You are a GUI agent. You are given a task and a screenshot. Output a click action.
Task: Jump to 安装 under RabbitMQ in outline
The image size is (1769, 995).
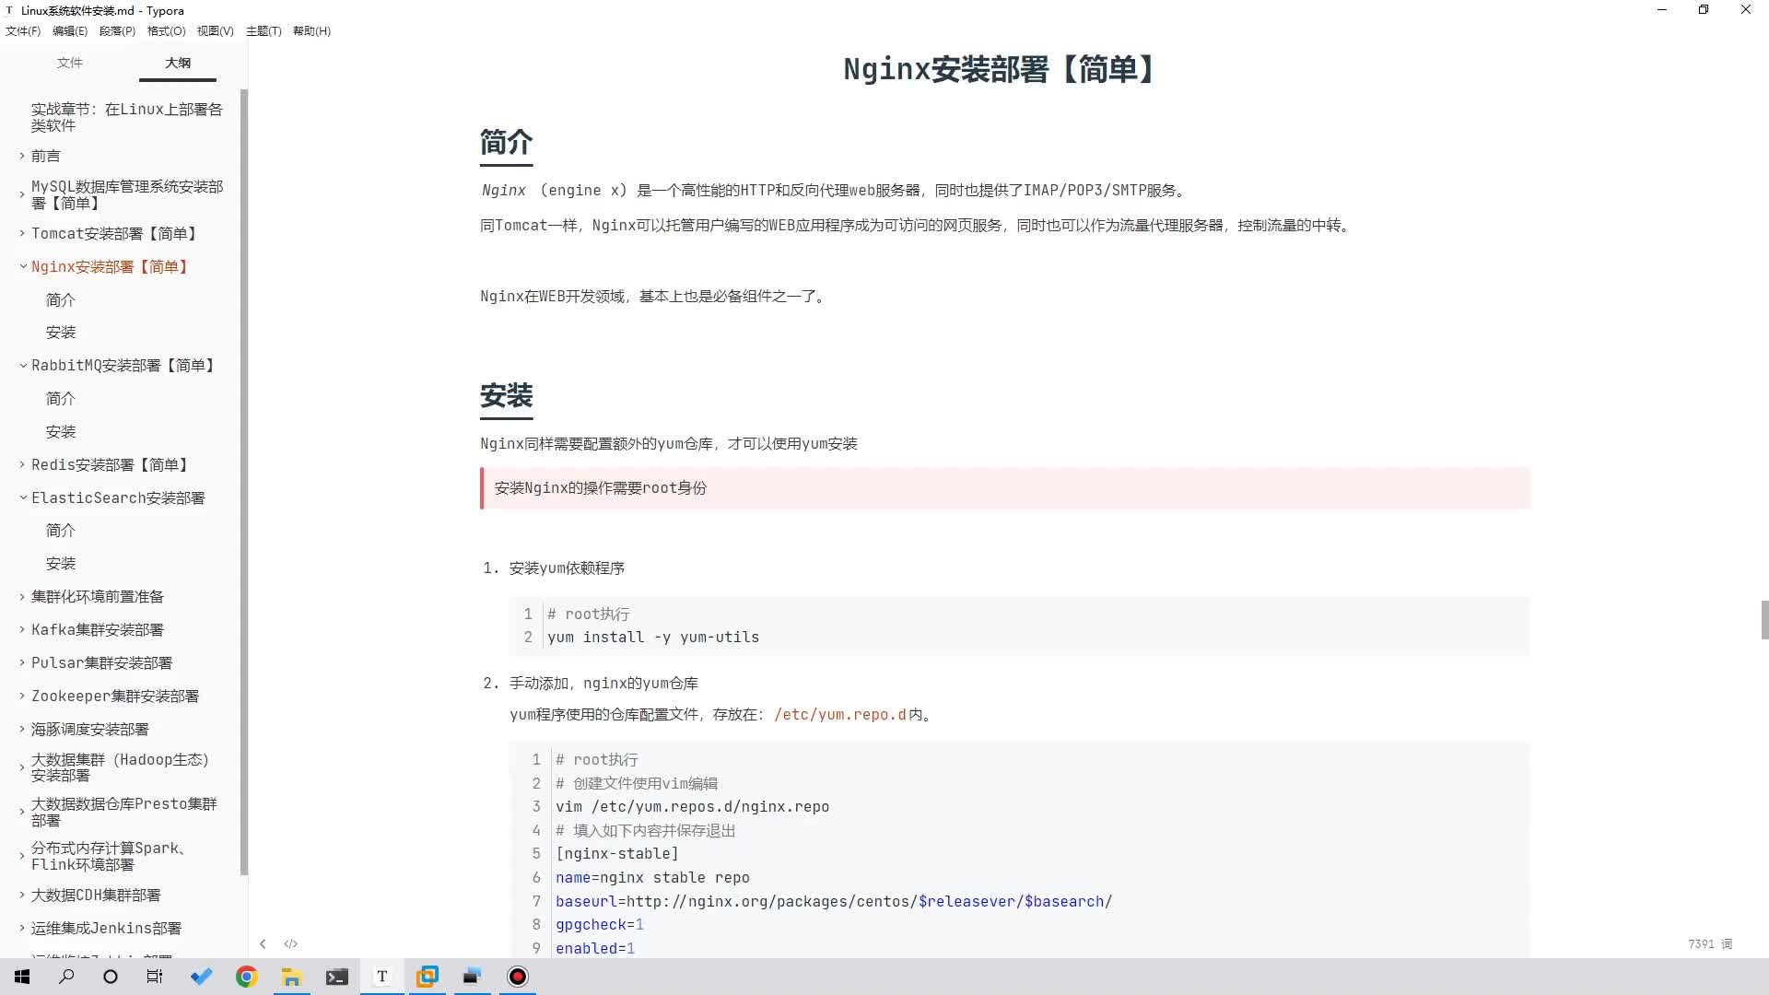coord(61,432)
